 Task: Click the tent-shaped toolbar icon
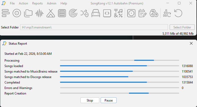(x=51, y=13)
